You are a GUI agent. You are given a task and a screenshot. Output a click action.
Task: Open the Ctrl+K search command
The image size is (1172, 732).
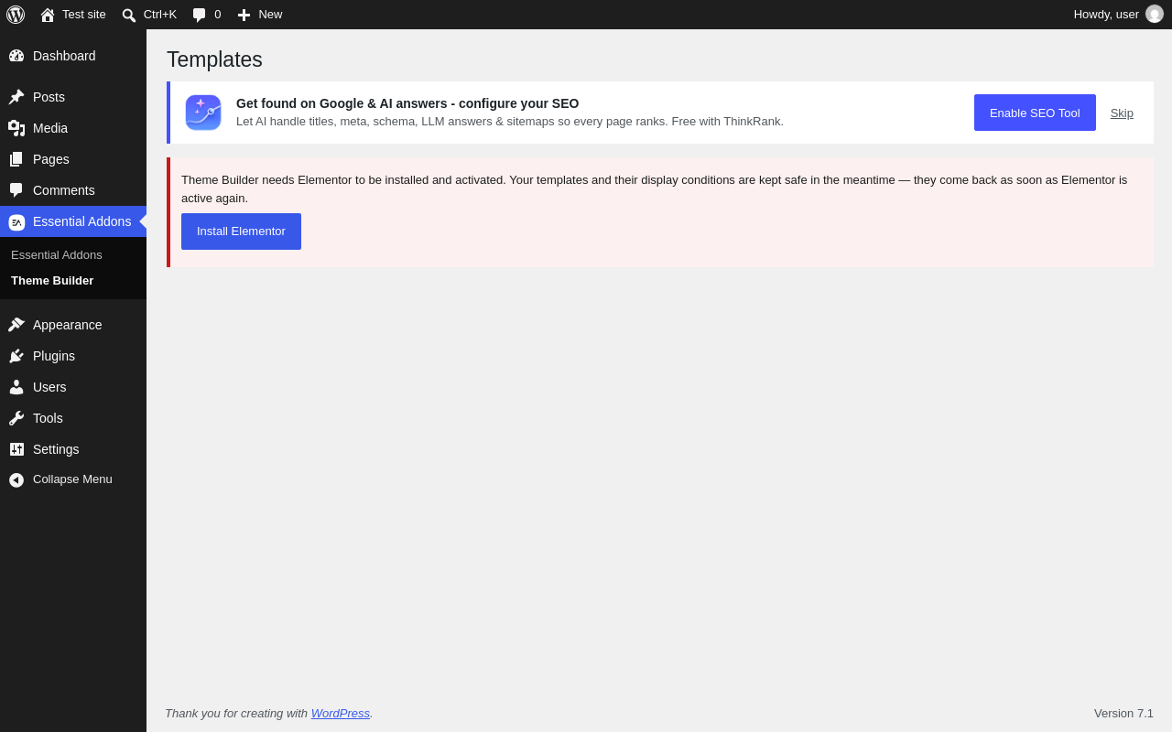point(149,15)
